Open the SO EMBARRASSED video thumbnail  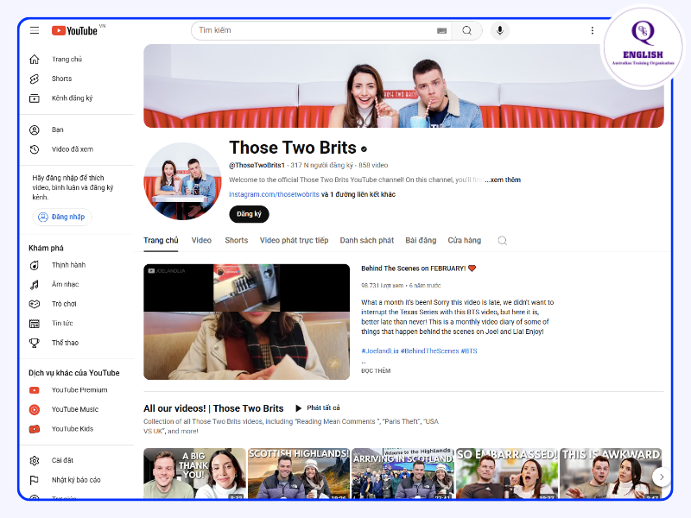507,473
